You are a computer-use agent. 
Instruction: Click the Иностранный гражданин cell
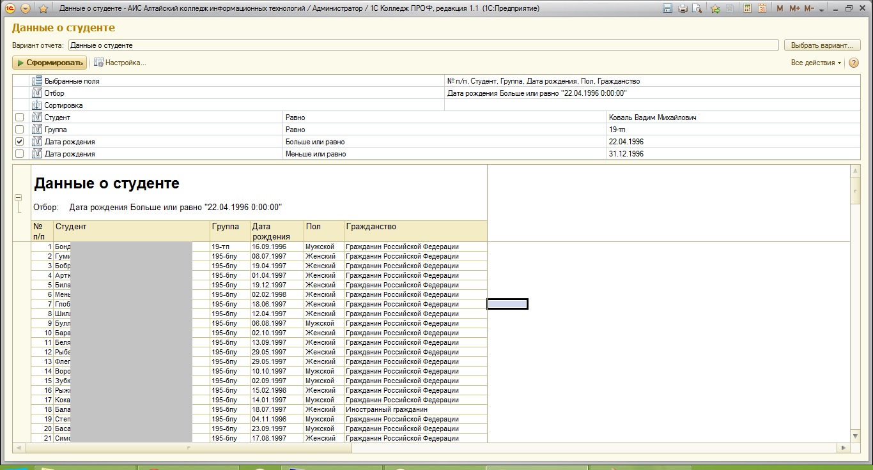click(x=415, y=409)
